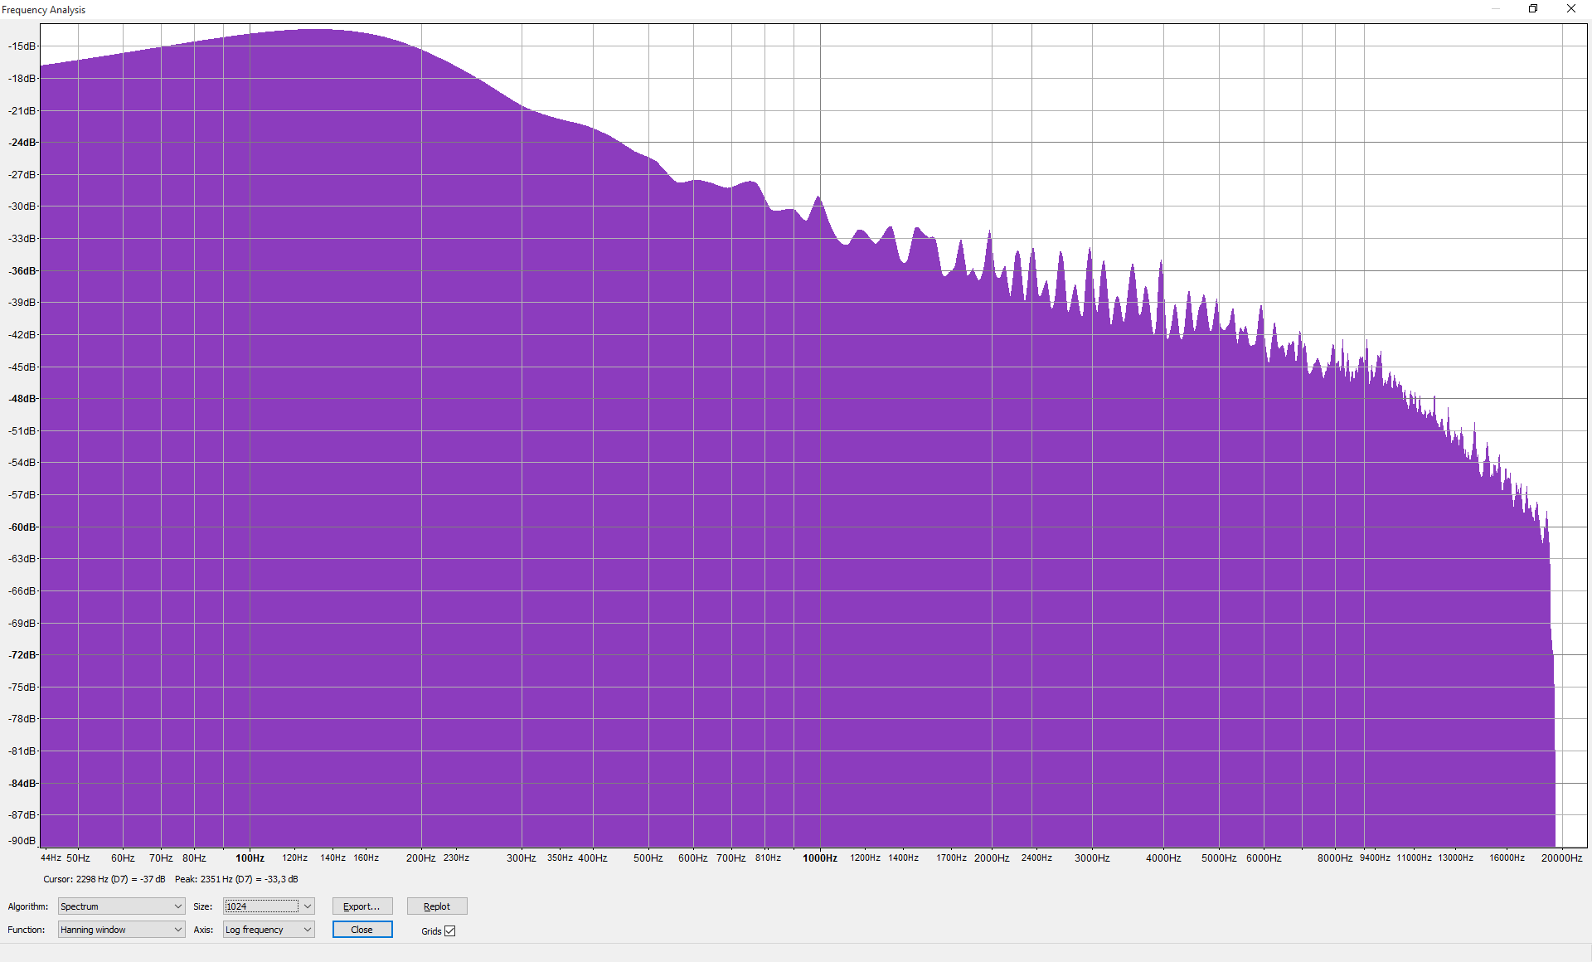Open the Axis dropdown showing Log frequency
Screen dimensions: 1592x962
pyautogui.click(x=269, y=930)
